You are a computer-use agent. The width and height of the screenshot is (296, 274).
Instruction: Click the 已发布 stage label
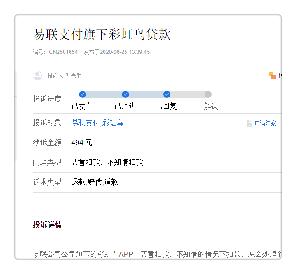82,106
